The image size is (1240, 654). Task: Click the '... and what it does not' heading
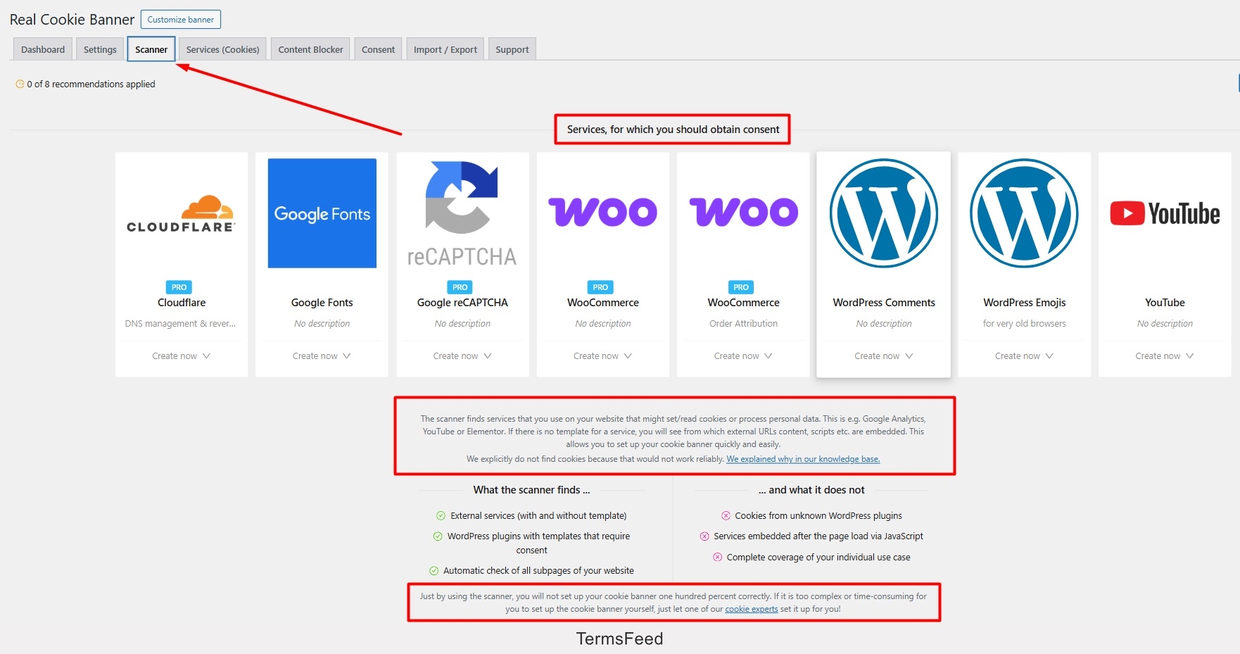point(811,490)
